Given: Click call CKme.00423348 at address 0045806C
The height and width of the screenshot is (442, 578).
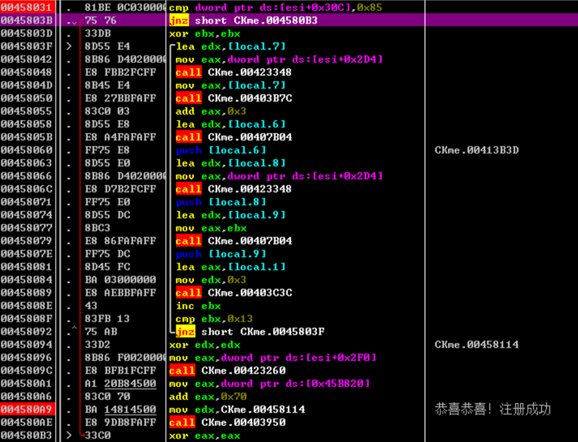Looking at the screenshot, I should pyautogui.click(x=234, y=189).
